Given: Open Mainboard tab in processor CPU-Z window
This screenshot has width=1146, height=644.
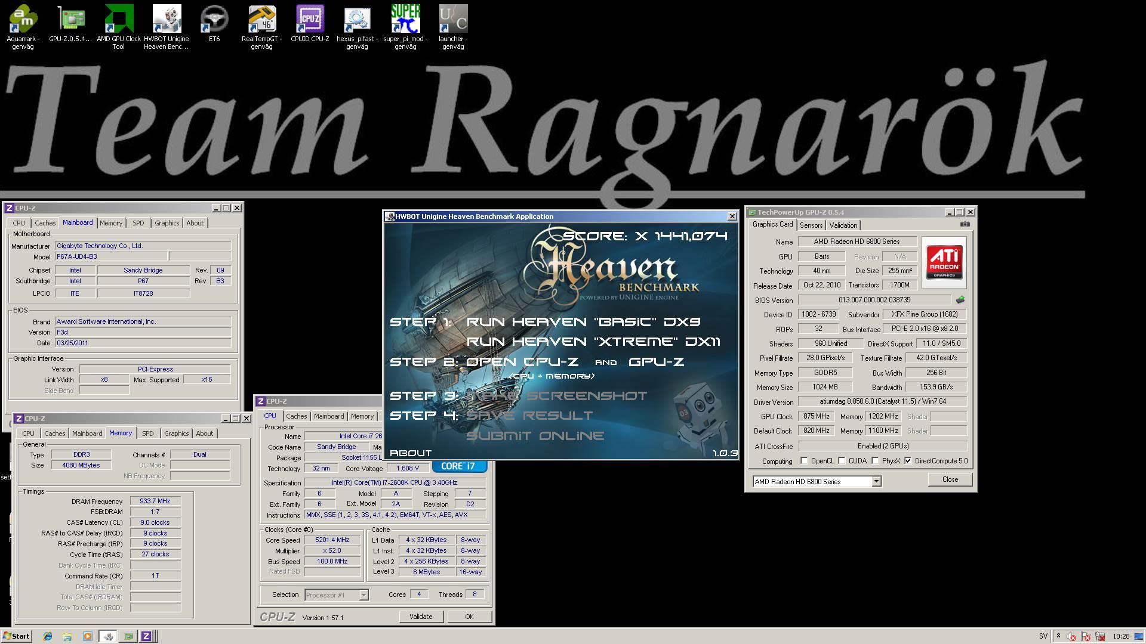Looking at the screenshot, I should 329,416.
